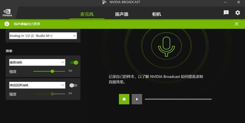Open the settings gear icon
This screenshot has width=245, height=123.
pos(238,13)
